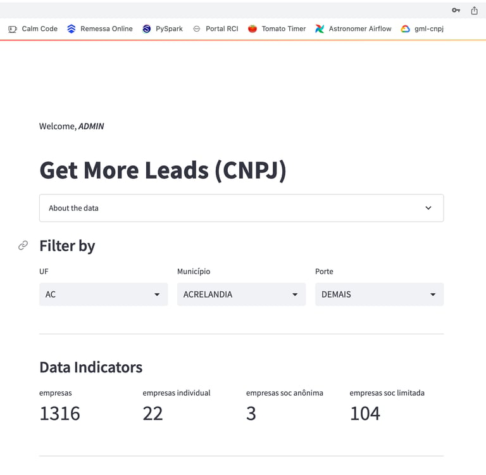Click the arrow on the Município select box

pyautogui.click(x=295, y=294)
